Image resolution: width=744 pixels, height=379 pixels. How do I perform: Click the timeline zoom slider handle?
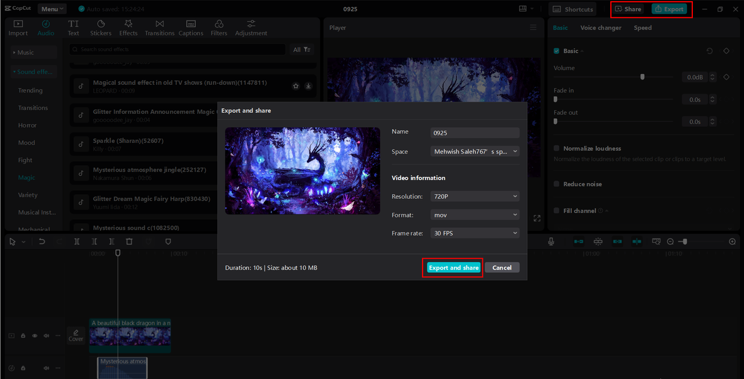click(x=685, y=241)
